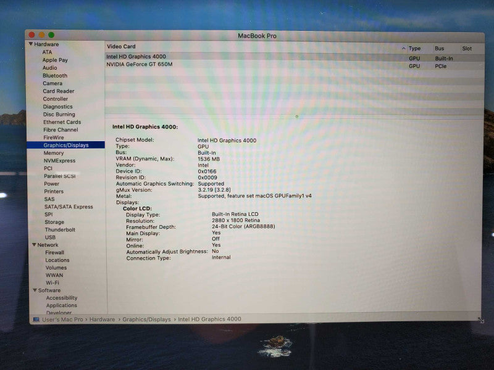This screenshot has width=494, height=370.
Task: Click the Device ID value 0x0166
Action: (x=207, y=171)
